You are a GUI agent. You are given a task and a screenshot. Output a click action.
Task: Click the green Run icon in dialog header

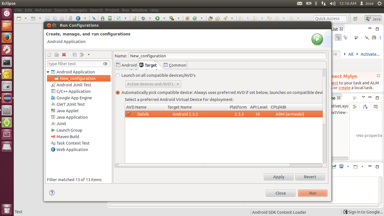317,39
